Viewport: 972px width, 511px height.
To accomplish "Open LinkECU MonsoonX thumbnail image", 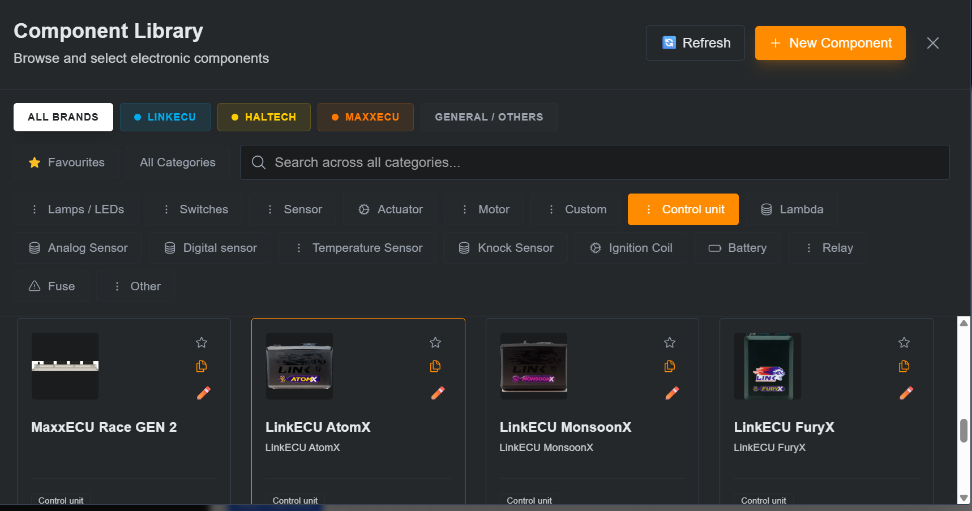I will coord(534,366).
